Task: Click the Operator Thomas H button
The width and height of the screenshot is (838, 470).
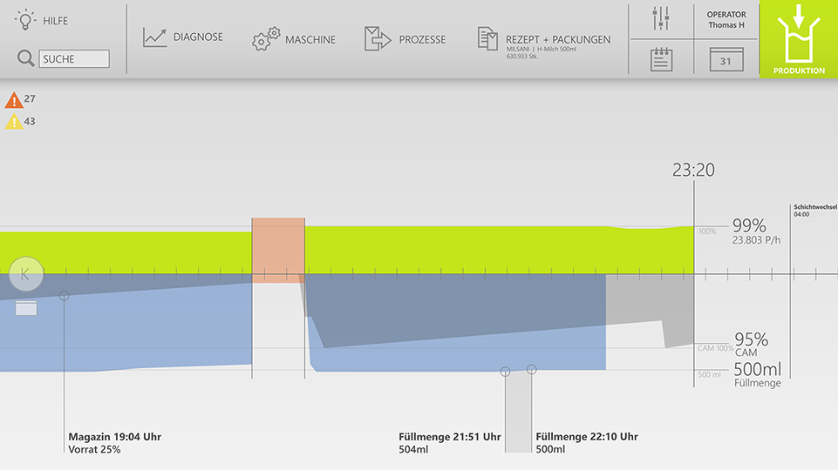Action: pyautogui.click(x=726, y=19)
